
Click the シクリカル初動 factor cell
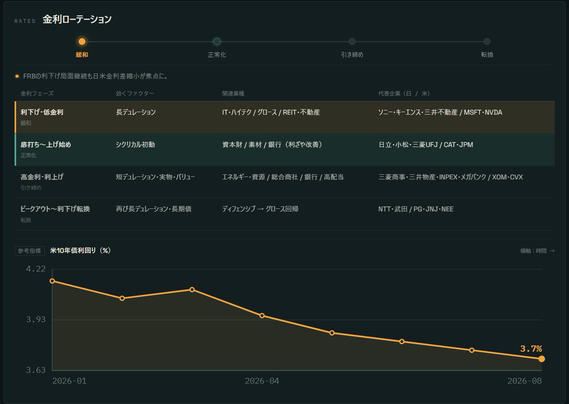[x=135, y=145]
